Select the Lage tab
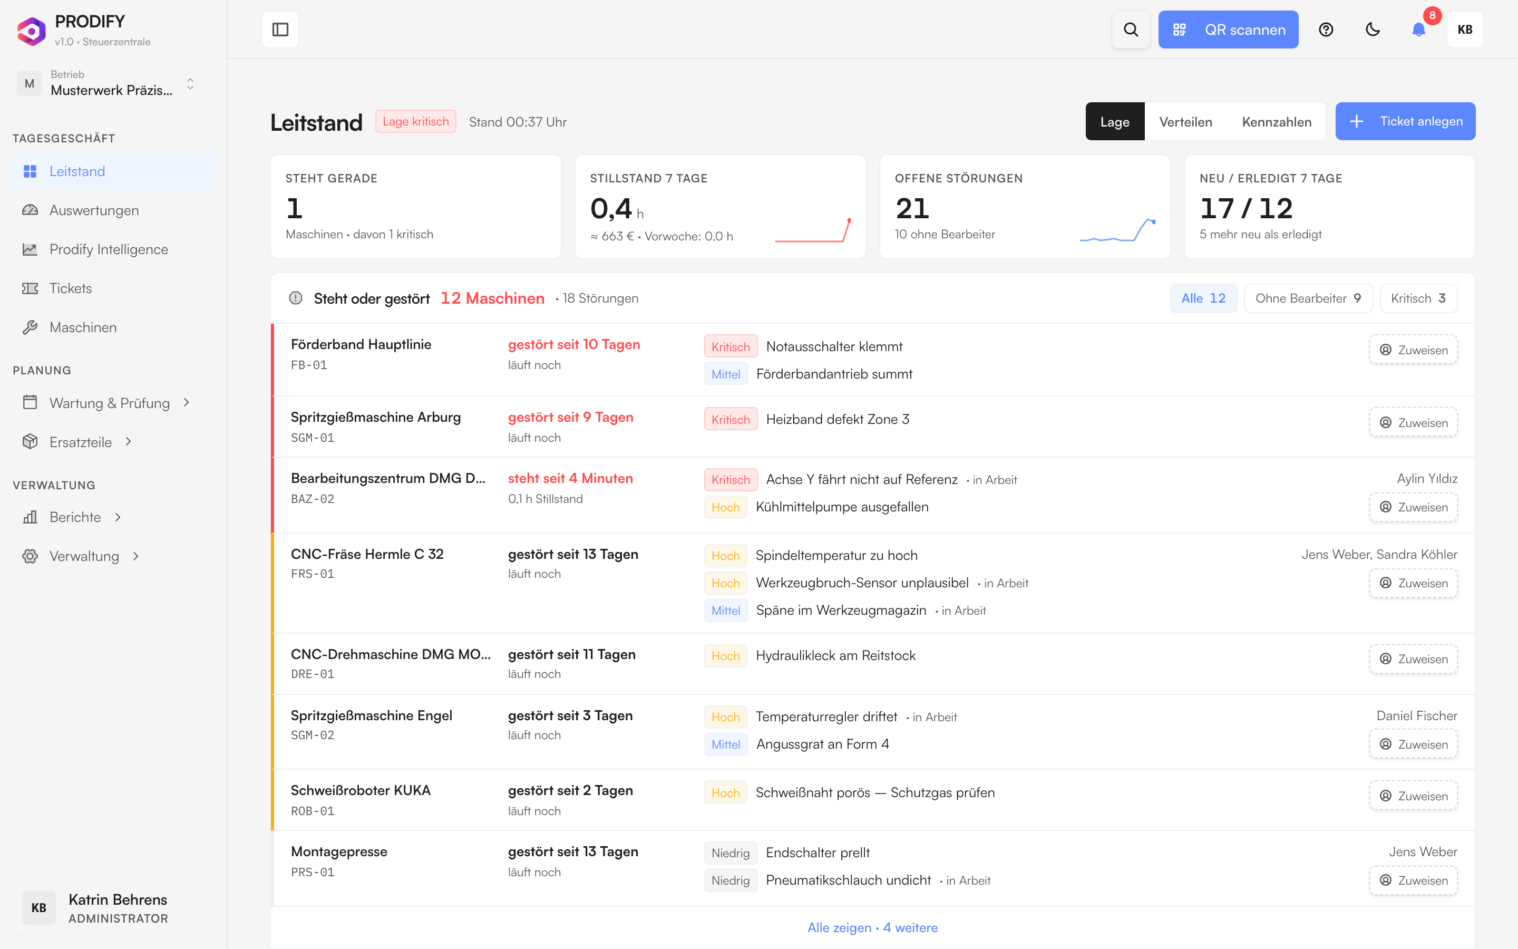Image resolution: width=1518 pixels, height=949 pixels. (x=1115, y=121)
